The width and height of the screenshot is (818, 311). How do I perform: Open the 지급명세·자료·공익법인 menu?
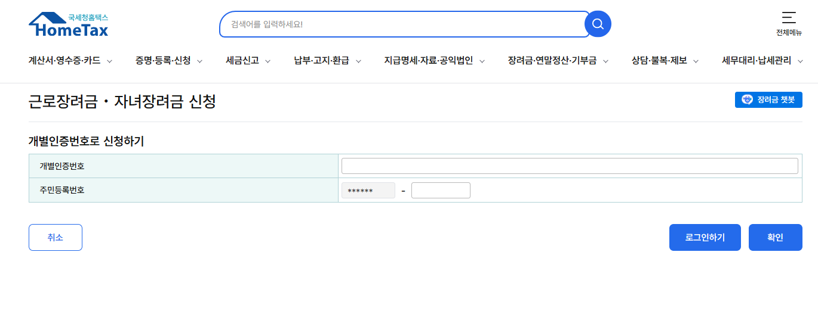pyautogui.click(x=429, y=60)
